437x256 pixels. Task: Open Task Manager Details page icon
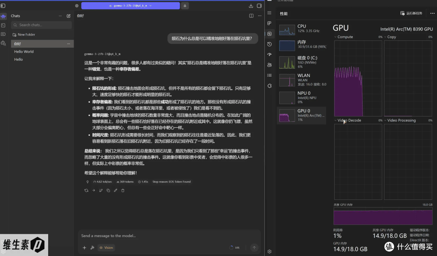[269, 75]
